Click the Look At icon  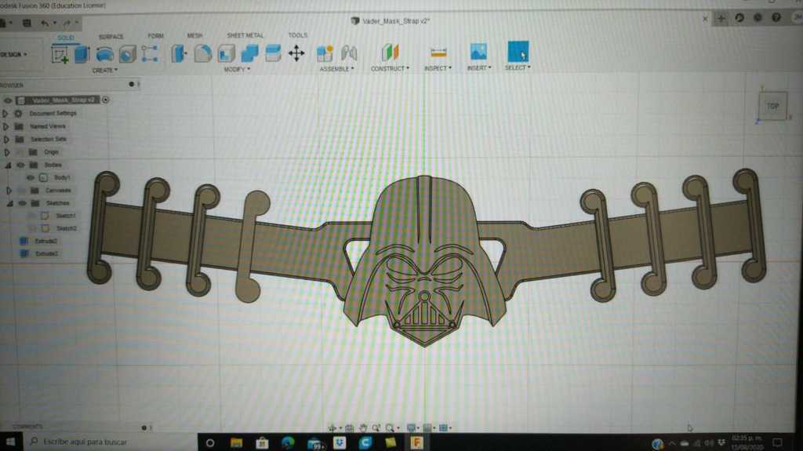349,427
